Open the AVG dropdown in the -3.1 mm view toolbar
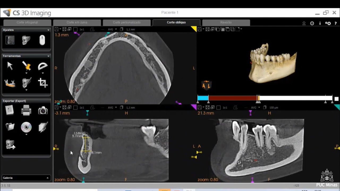This screenshot has height=191, width=340. coord(112,107)
